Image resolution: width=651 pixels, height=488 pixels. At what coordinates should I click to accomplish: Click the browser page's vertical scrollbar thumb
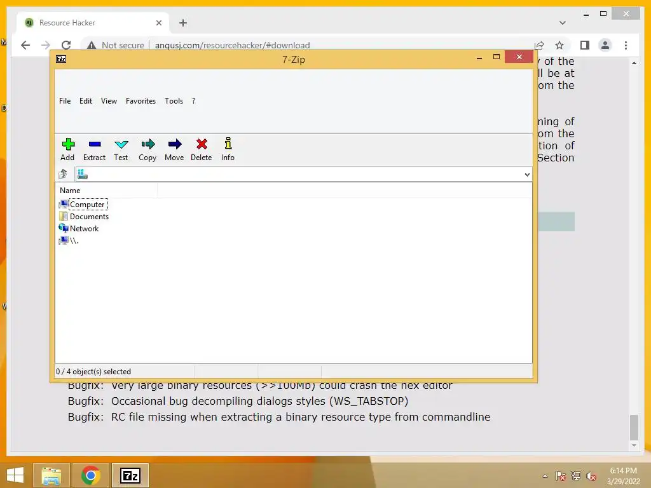[634, 427]
